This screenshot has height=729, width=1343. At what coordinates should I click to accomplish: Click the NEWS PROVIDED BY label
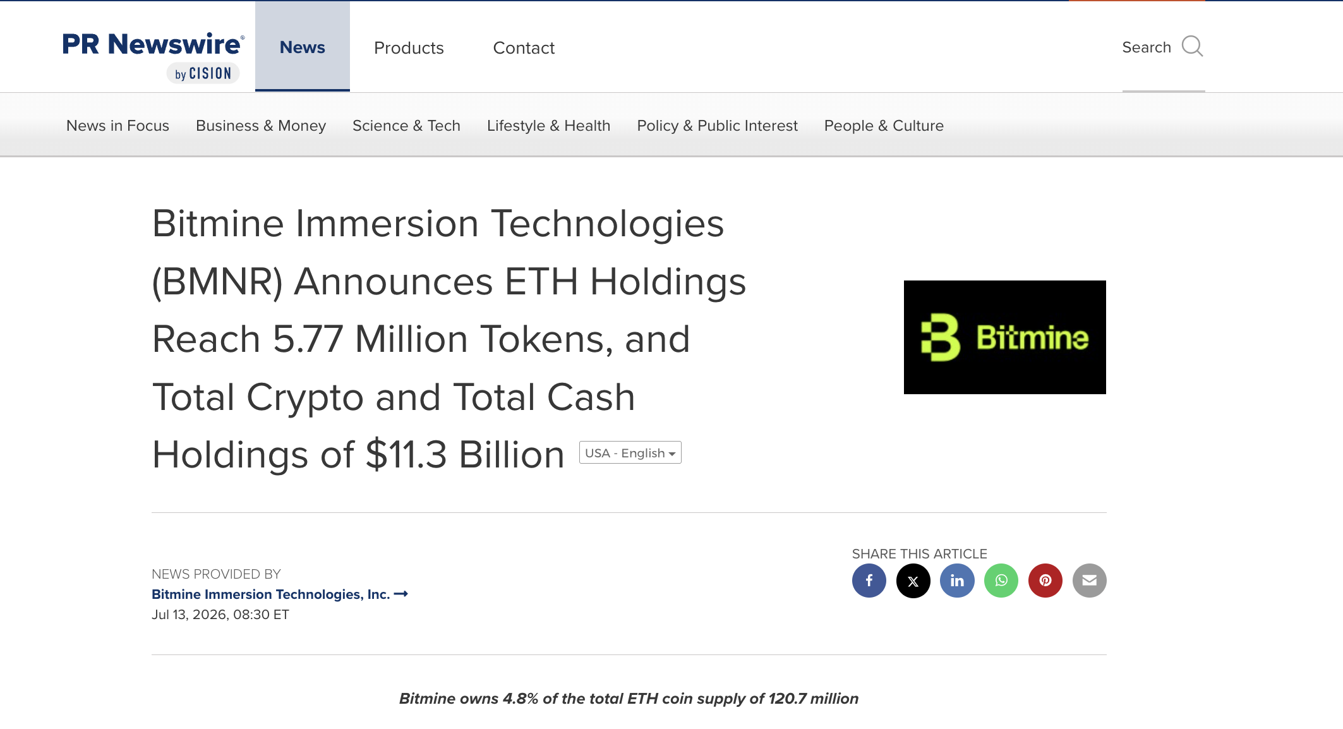click(216, 574)
